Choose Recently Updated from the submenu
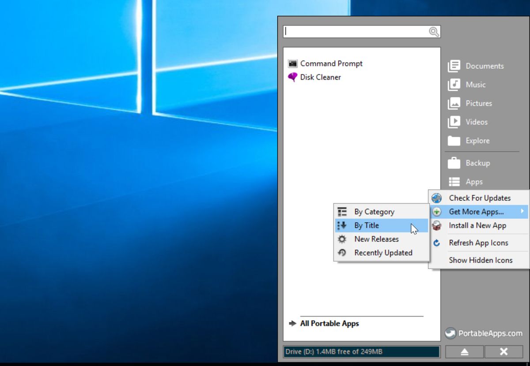 coord(382,252)
